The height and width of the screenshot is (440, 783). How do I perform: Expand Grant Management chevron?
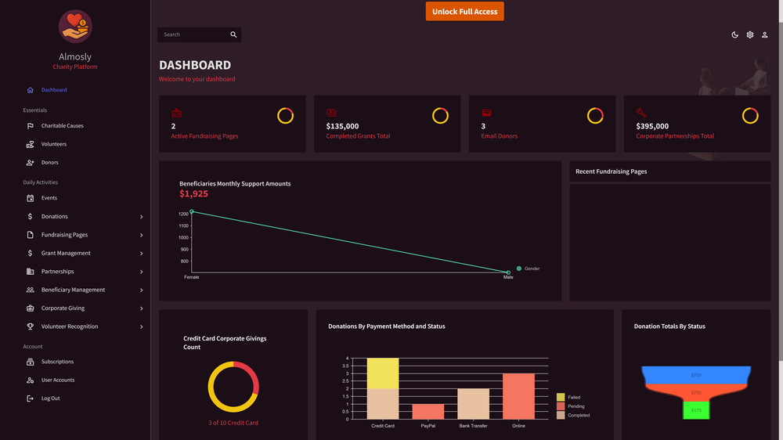[x=141, y=254]
